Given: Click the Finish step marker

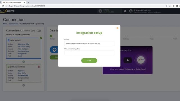Looking at the screenshot, I should (x=176, y=36).
